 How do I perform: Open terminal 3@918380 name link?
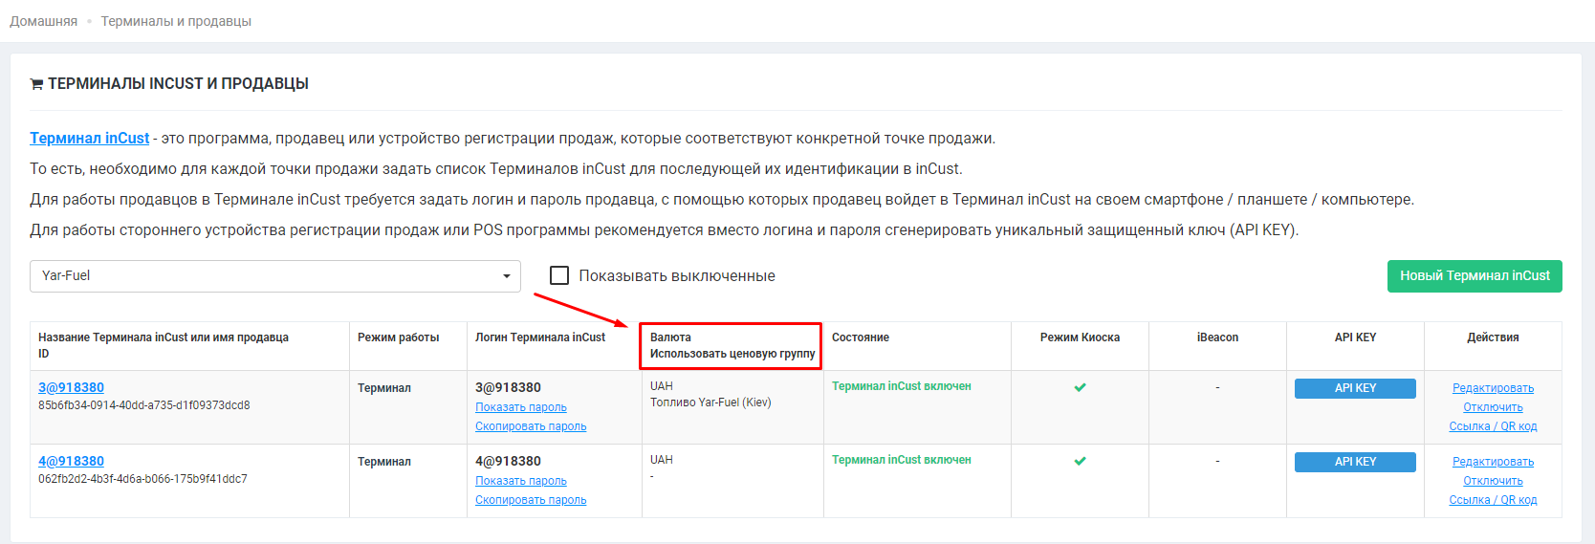coord(71,387)
